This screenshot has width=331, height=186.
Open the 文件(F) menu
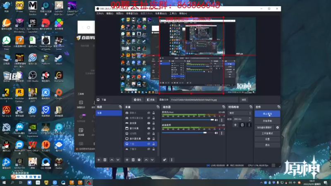tap(100, 14)
